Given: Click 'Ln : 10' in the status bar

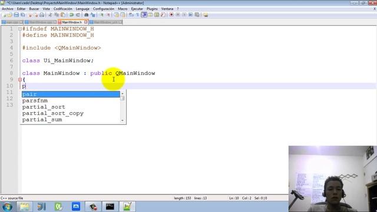Looking at the screenshot, I should click(234, 198).
